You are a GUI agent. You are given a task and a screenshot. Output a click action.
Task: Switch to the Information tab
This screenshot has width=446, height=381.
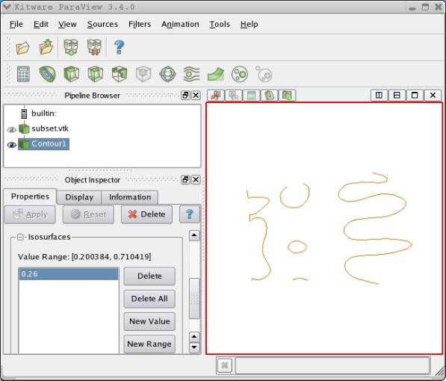pos(130,197)
